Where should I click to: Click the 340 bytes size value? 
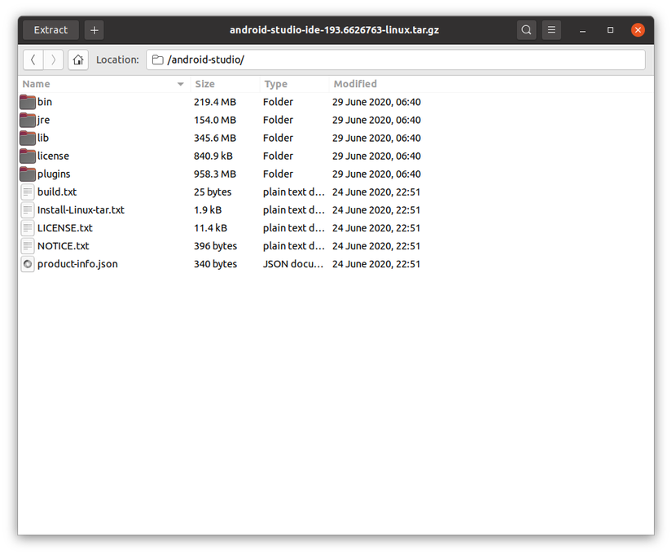(215, 264)
